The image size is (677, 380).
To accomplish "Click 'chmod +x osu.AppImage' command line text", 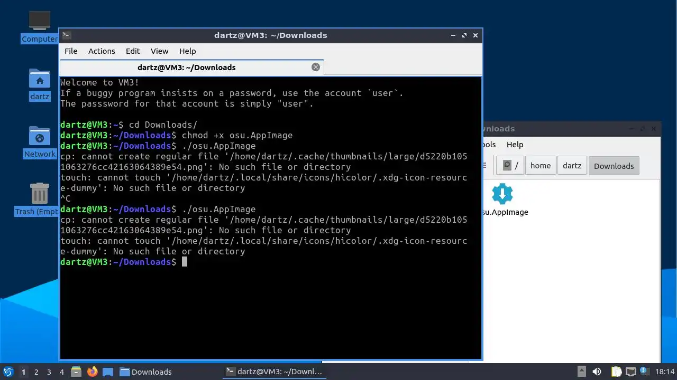I will [237, 135].
